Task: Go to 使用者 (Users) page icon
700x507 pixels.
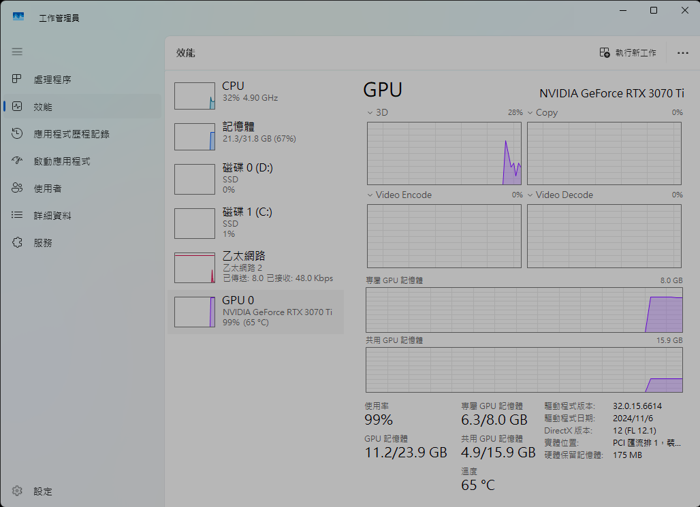Action: (x=17, y=189)
